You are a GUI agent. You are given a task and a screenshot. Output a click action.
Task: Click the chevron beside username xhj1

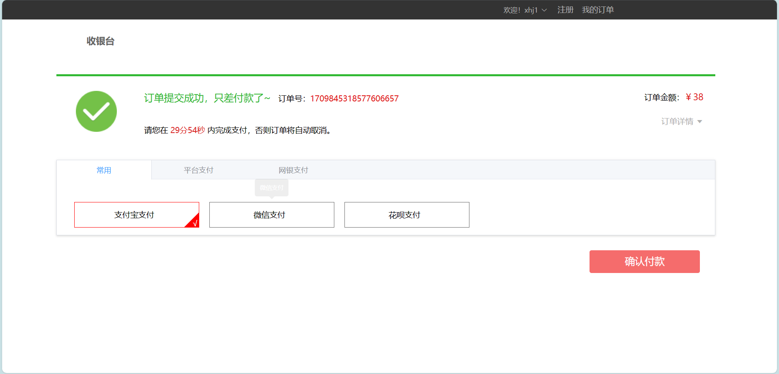(x=545, y=10)
